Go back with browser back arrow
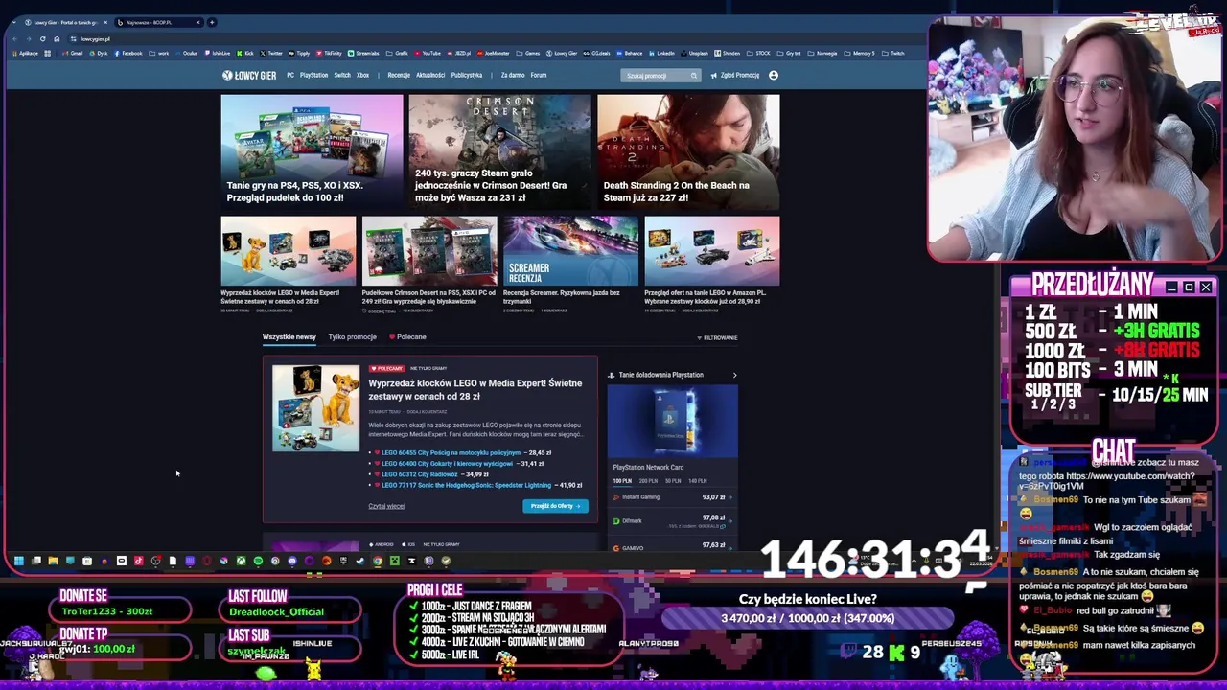The image size is (1227, 690). click(x=14, y=38)
